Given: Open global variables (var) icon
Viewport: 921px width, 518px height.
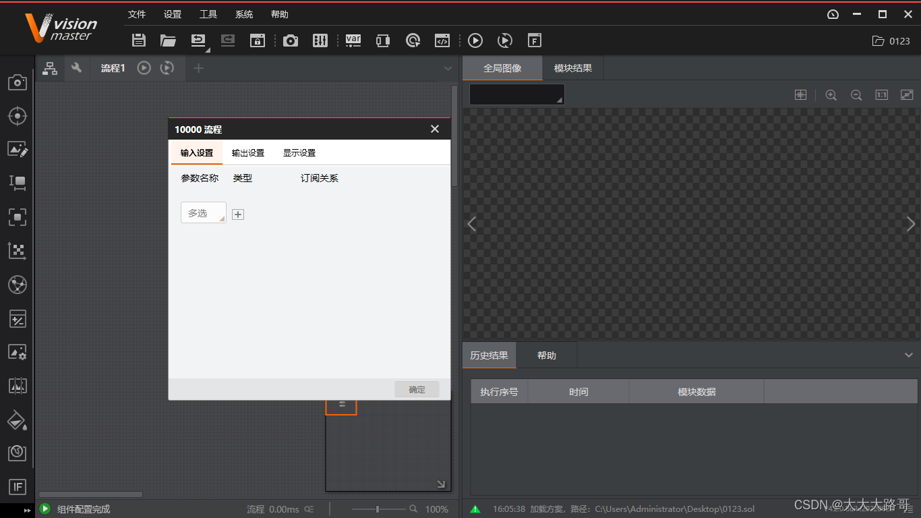Looking at the screenshot, I should coord(353,40).
